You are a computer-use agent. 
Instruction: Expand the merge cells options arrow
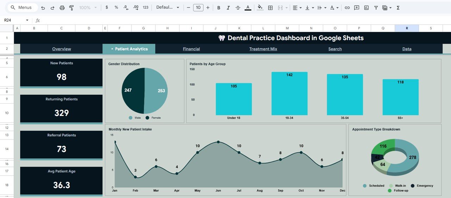point(286,8)
